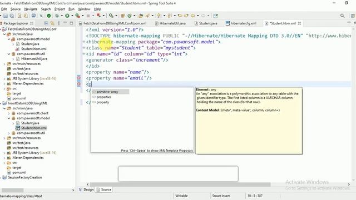The height and width of the screenshot is (200, 356).
Task: Collapse the hibernate-mapping fold marker
Action: tap(83, 42)
